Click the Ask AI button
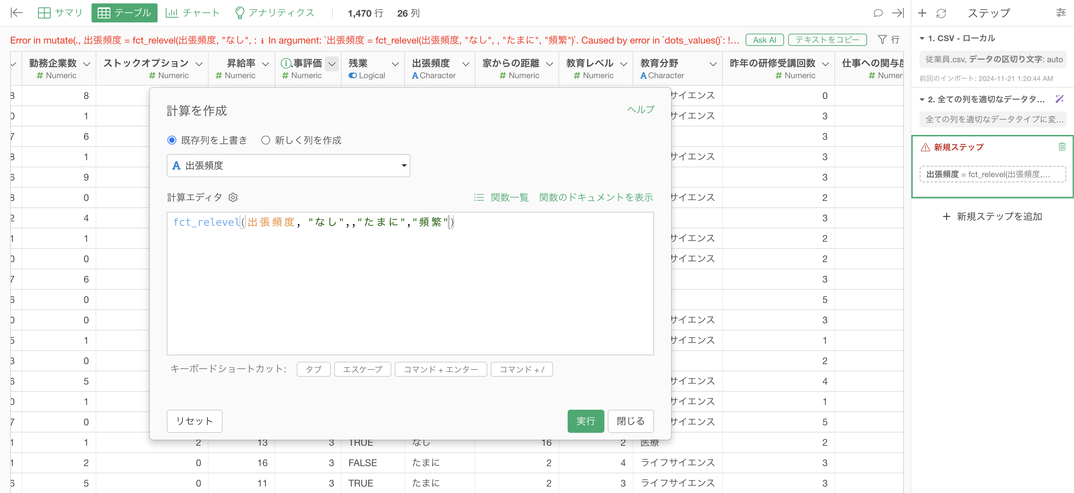Image resolution: width=1074 pixels, height=493 pixels. click(765, 40)
